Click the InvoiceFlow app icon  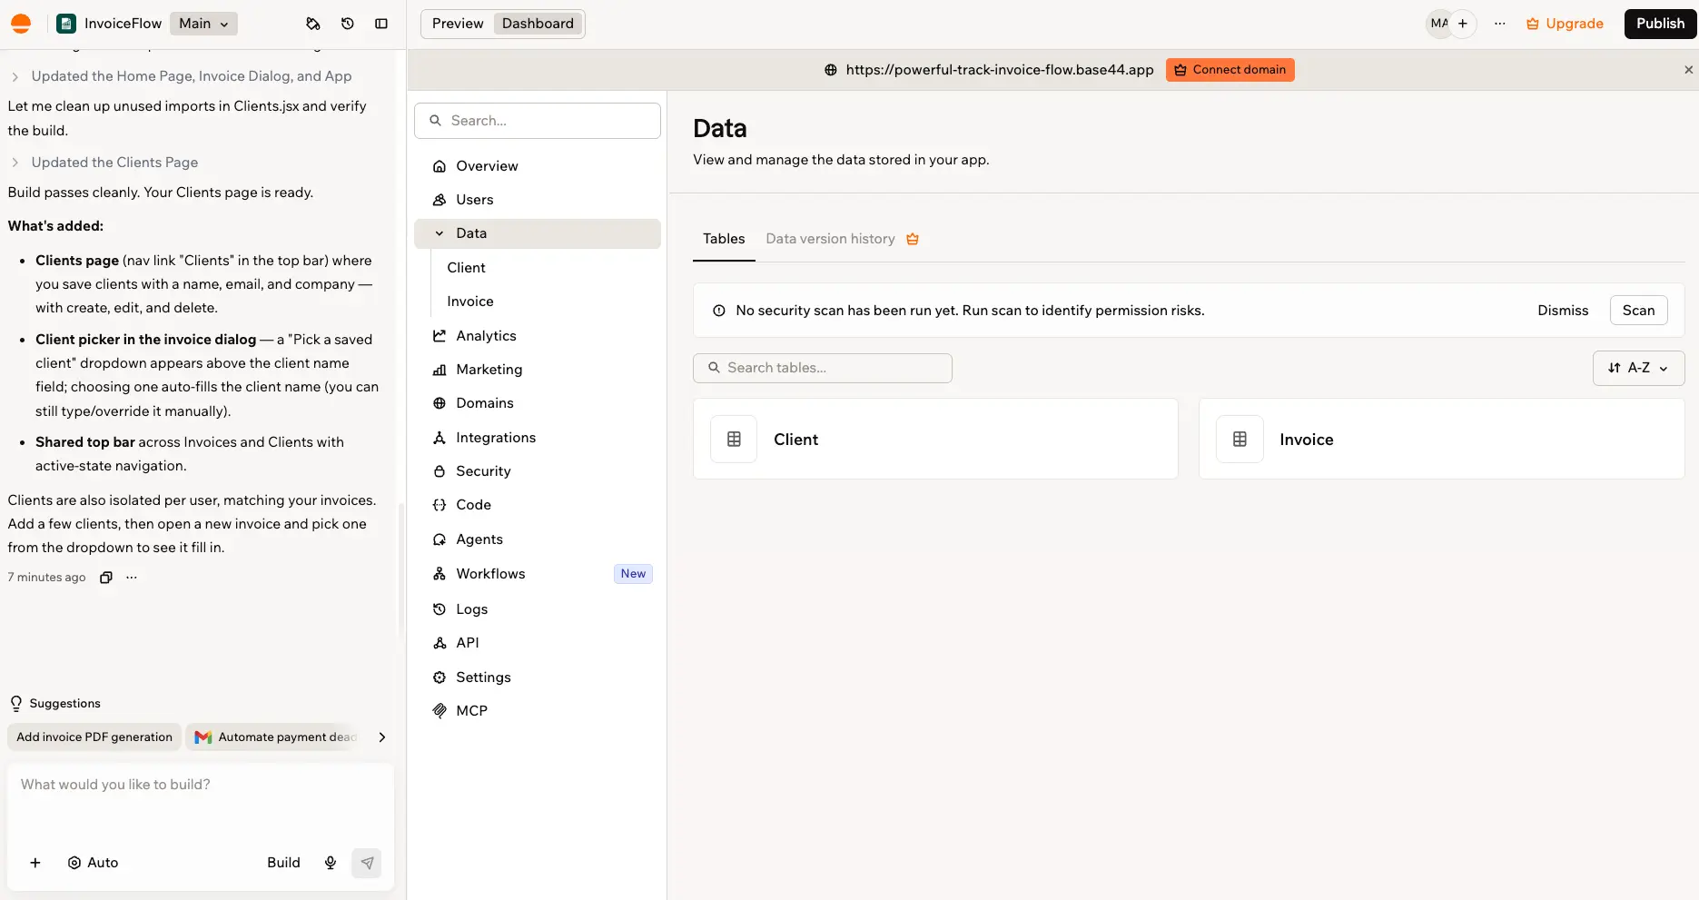tap(66, 24)
